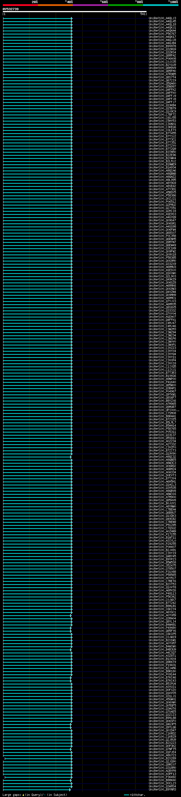Click the cyan ~100% identity legend bar

(x=160, y=5)
